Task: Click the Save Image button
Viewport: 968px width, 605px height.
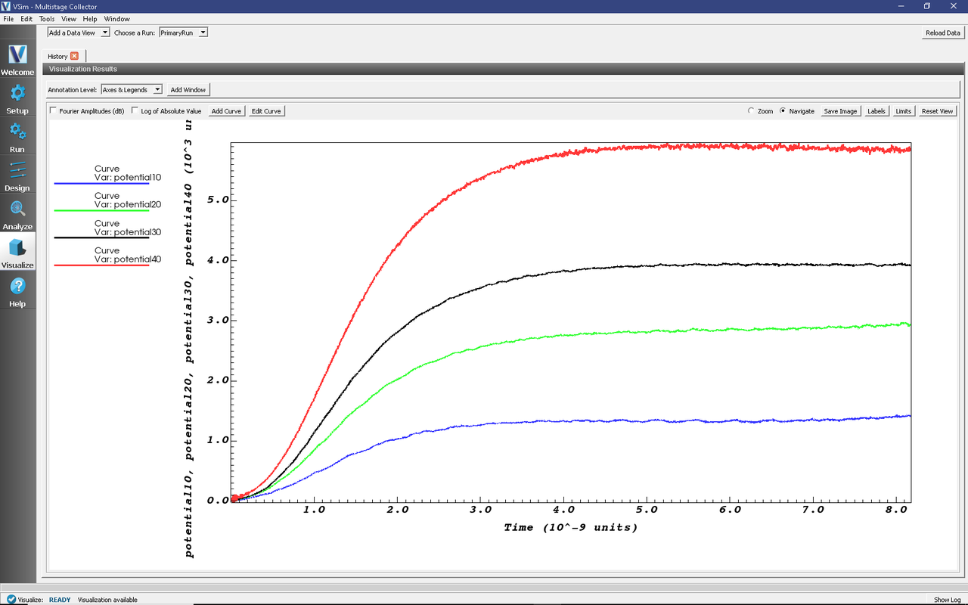Action: (840, 111)
